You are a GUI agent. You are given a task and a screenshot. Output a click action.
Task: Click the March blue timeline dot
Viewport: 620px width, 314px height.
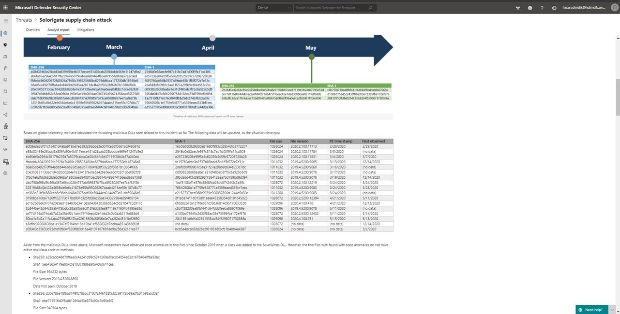pyautogui.click(x=114, y=57)
